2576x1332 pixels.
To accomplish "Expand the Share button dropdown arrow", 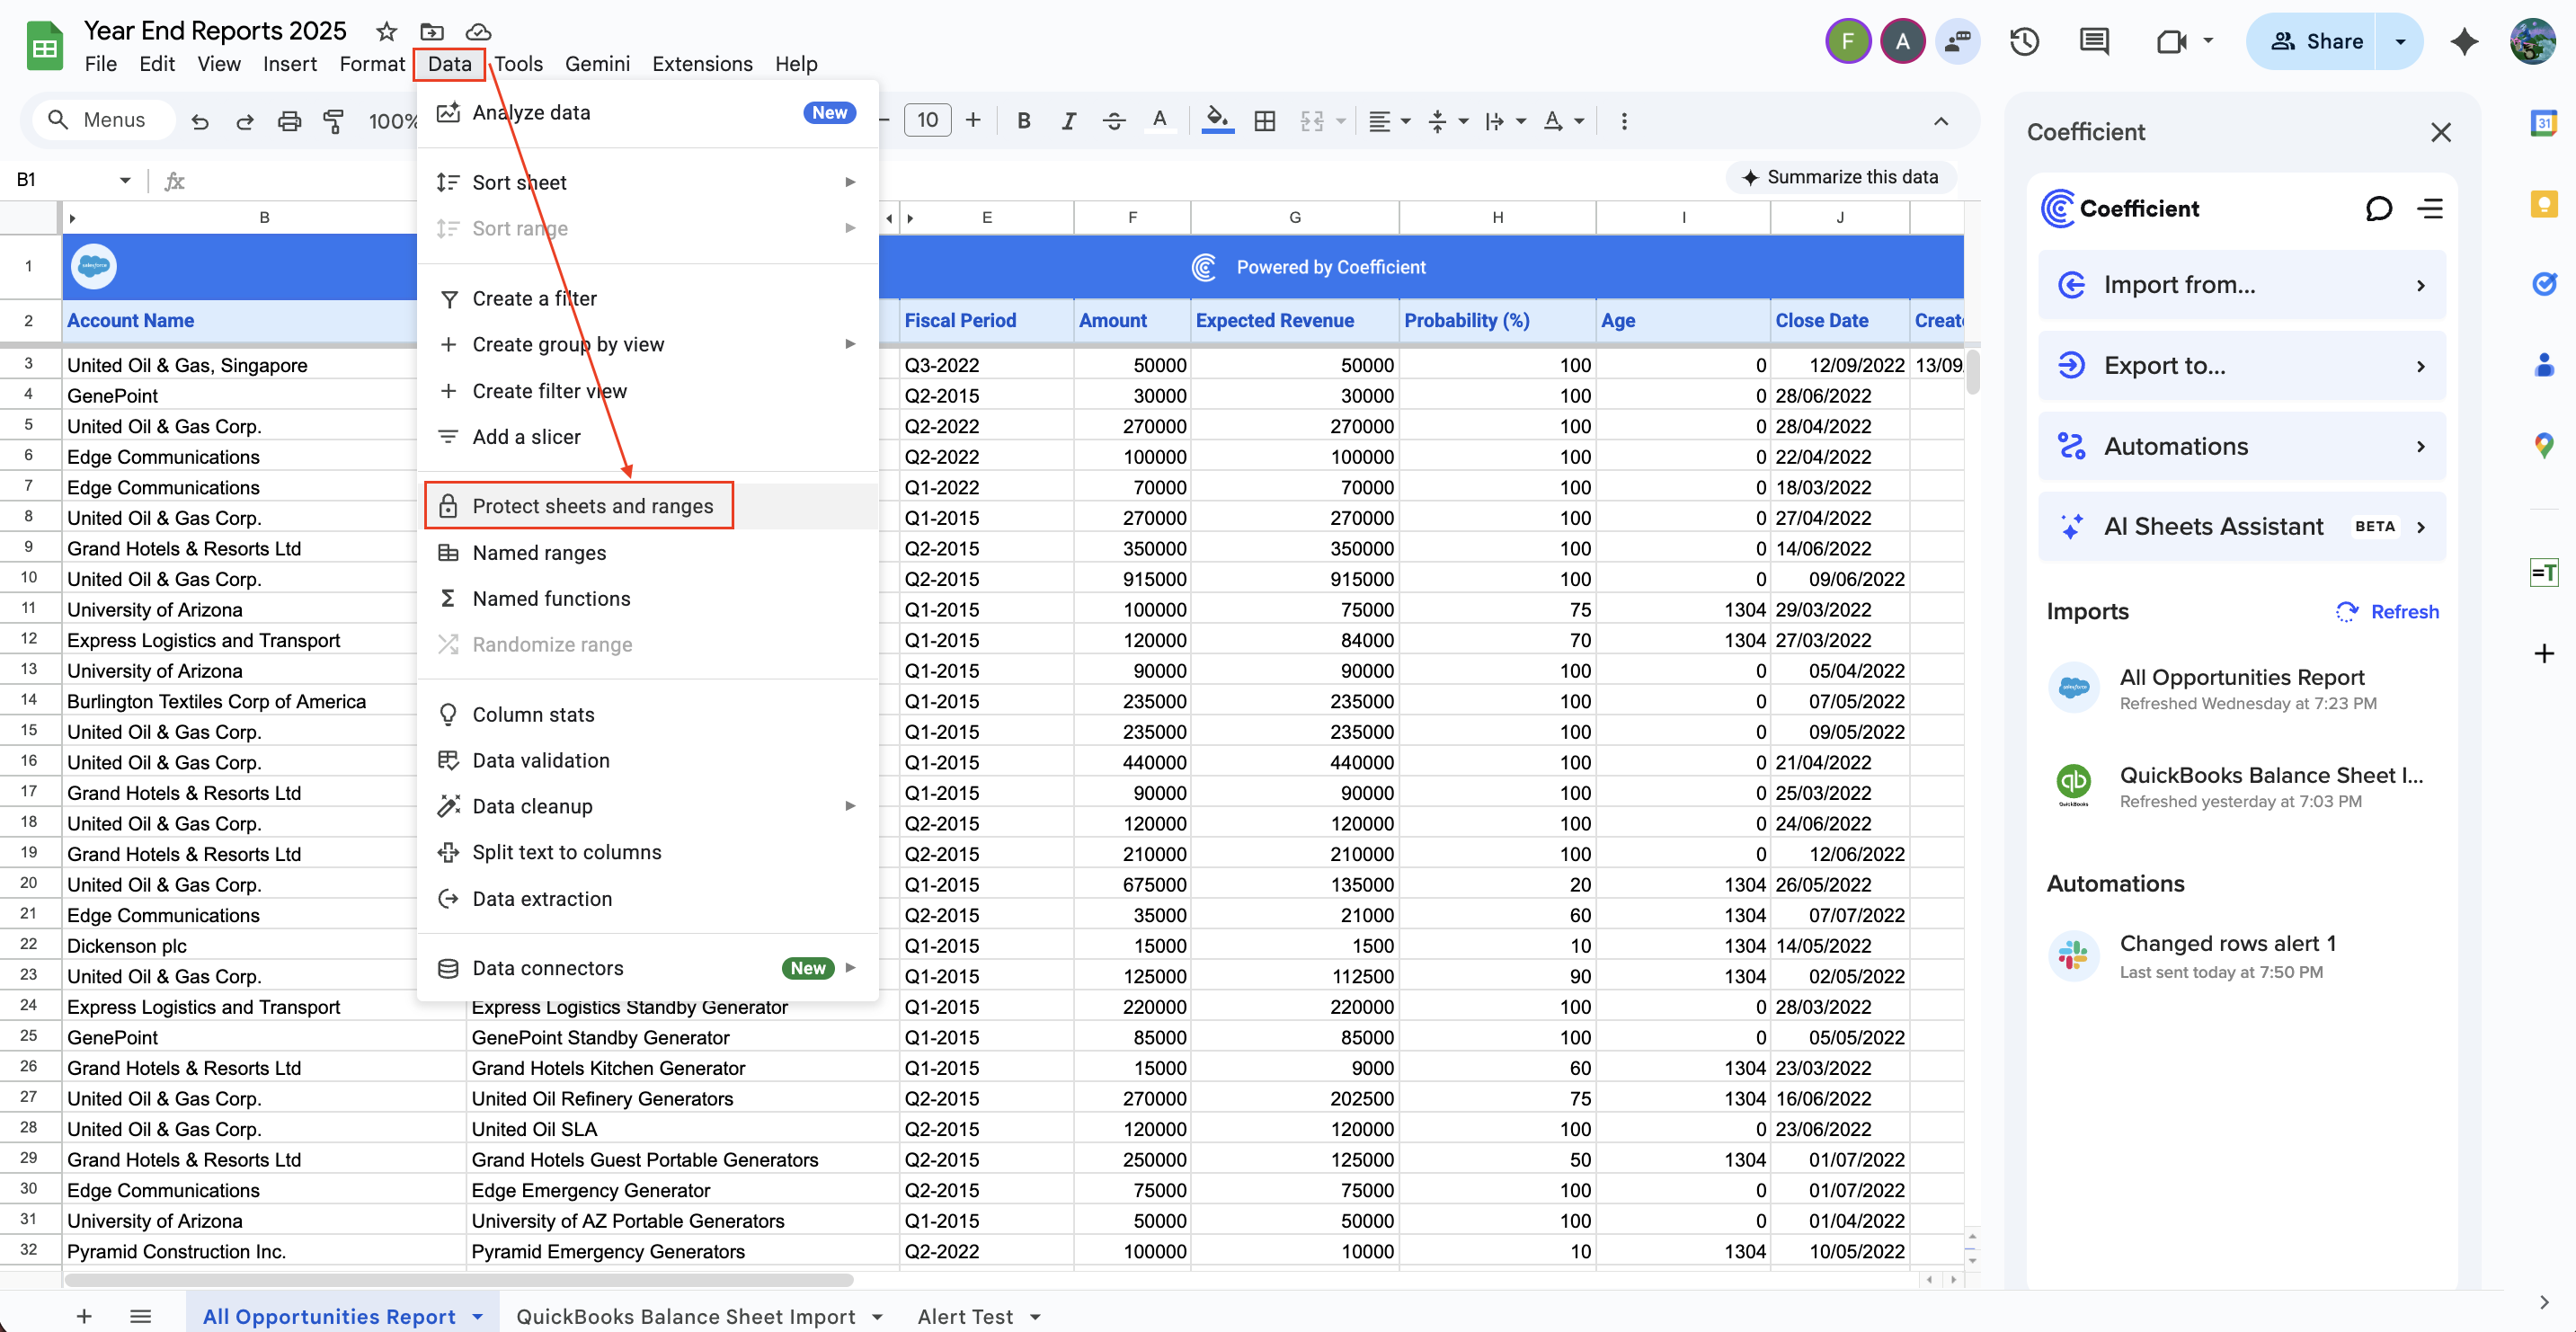I will click(2399, 41).
